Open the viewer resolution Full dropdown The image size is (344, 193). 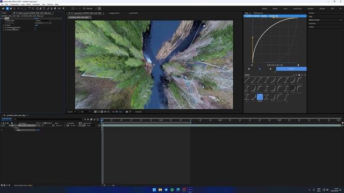(85, 112)
